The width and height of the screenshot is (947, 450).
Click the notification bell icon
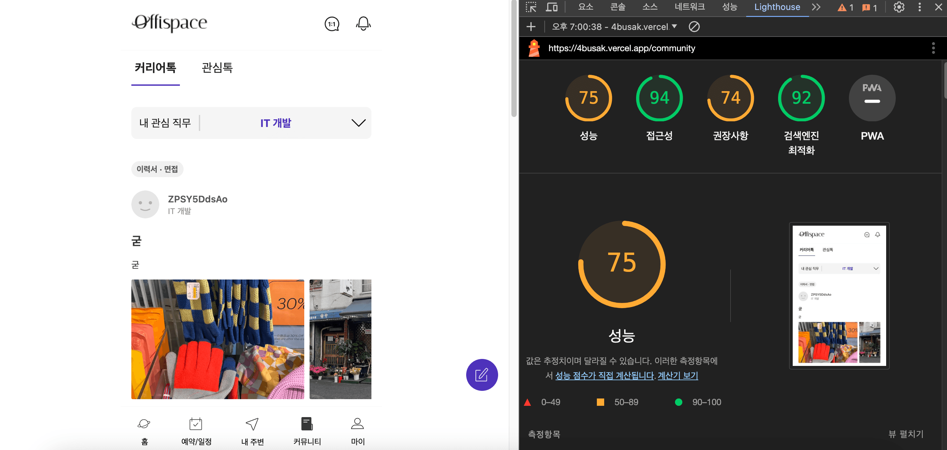point(363,24)
